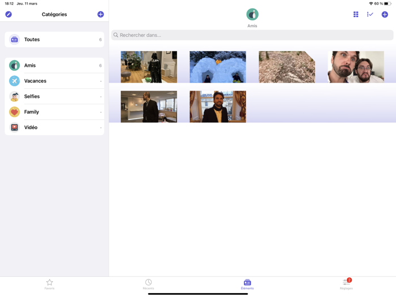Image resolution: width=396 pixels, height=297 pixels.
Task: Open the leafy ground photo
Action: coord(287,67)
